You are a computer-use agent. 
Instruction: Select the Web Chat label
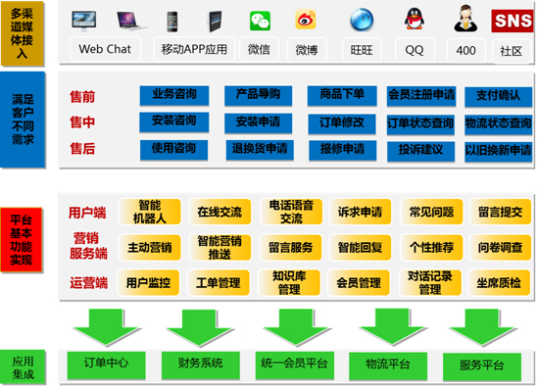(x=105, y=49)
